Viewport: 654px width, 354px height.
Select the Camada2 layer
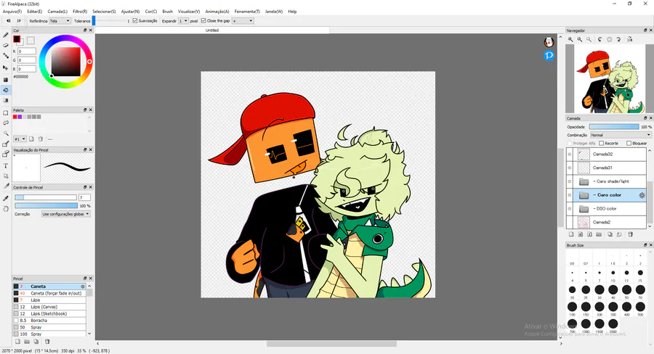click(606, 223)
